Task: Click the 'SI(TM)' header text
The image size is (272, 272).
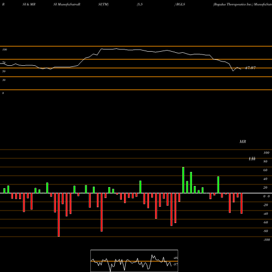Action: coord(103,4)
